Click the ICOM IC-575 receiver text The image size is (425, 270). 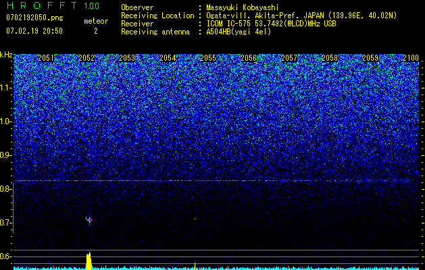point(271,24)
